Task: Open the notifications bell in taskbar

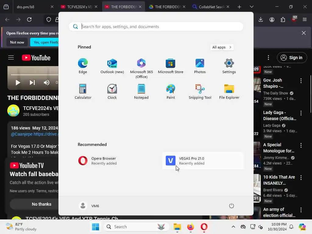Action: (x=291, y=227)
